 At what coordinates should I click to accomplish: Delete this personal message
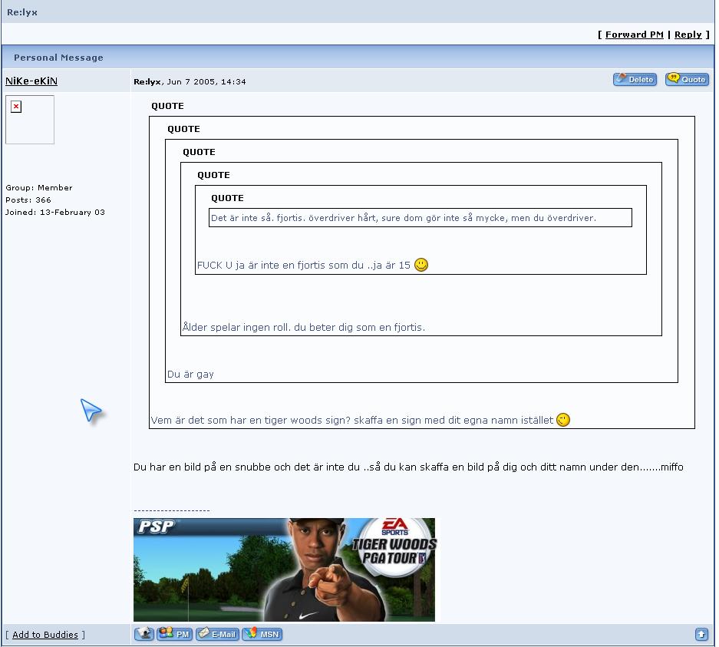pyautogui.click(x=635, y=79)
